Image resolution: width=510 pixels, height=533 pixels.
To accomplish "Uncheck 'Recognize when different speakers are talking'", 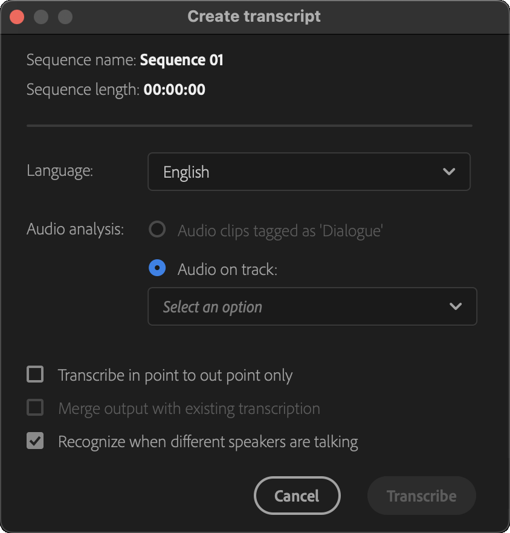I will click(35, 441).
